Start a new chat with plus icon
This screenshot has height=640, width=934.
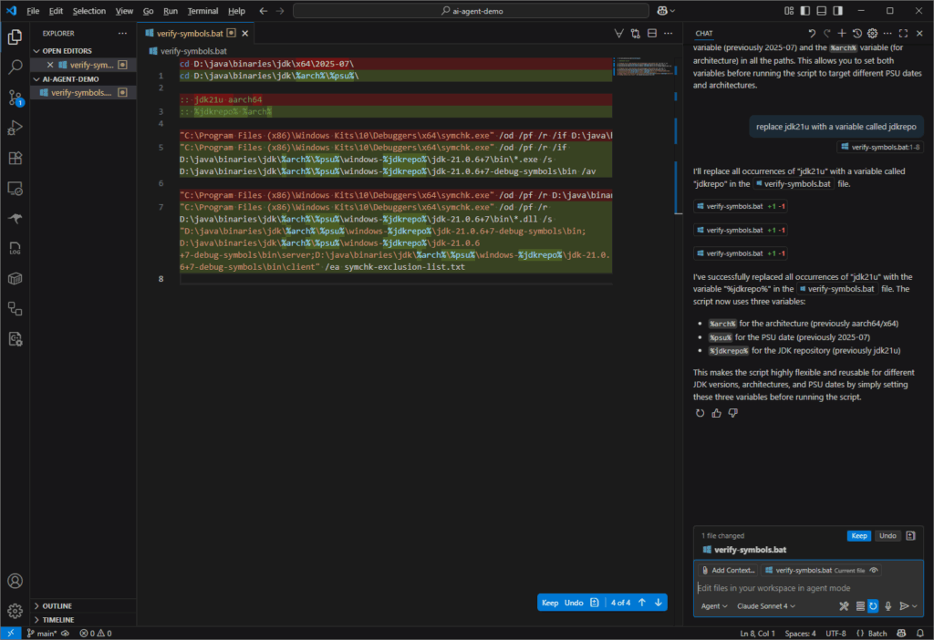[x=842, y=33]
